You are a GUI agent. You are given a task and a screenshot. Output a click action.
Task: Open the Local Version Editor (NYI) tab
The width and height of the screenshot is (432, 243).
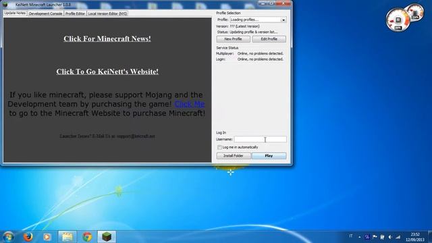107,13
